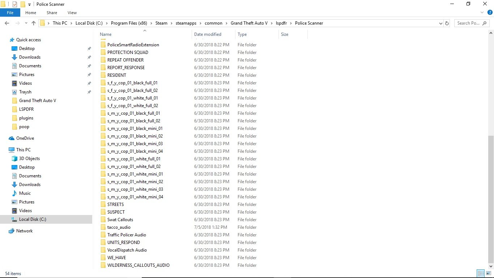The width and height of the screenshot is (494, 278).
Task: Click the This PC monitor icon in the sidebar
Action: point(12,150)
